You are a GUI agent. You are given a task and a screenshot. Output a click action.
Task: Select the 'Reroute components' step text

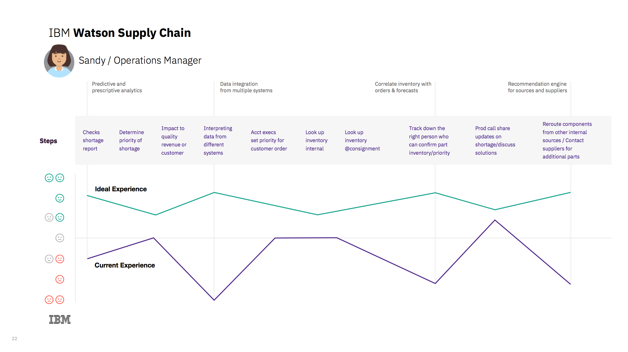pyautogui.click(x=567, y=140)
